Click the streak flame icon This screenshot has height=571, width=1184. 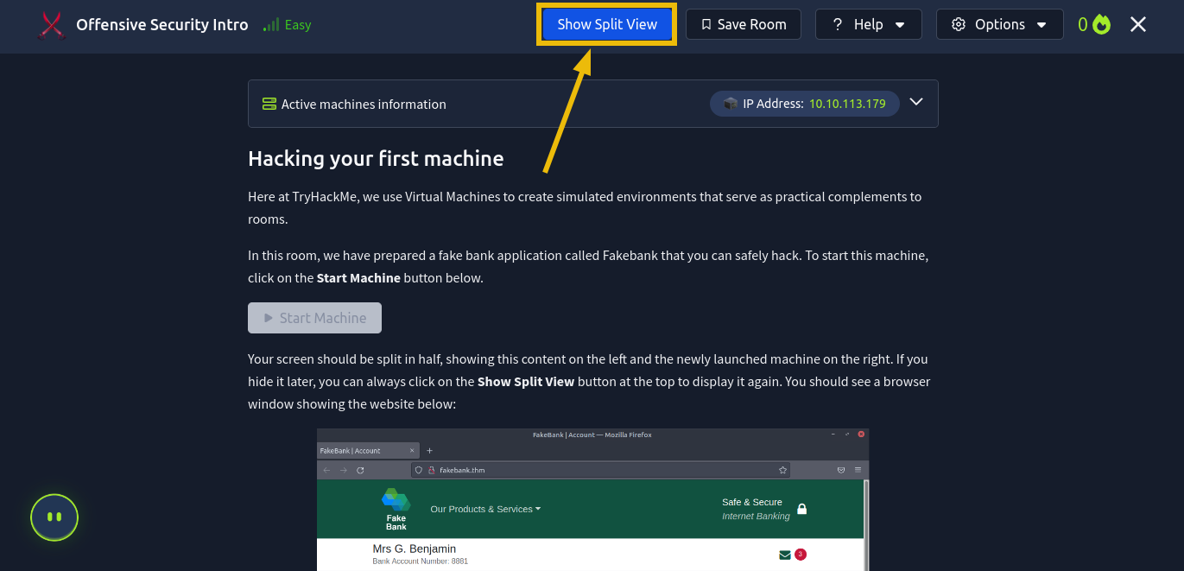[x=1101, y=24]
